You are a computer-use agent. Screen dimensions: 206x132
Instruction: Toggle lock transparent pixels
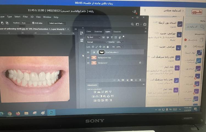pos(93,47)
